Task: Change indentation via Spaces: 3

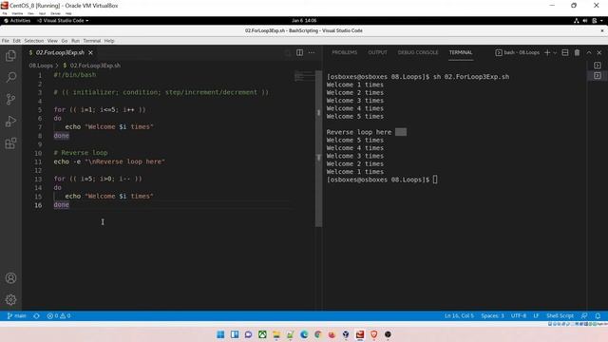Action: point(492,315)
